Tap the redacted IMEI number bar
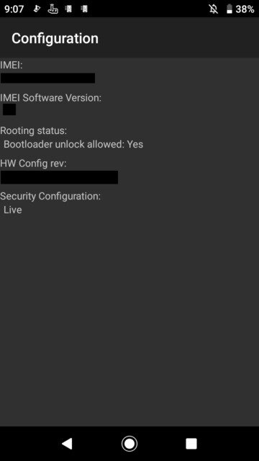Viewport: 259px width, 461px height. [x=47, y=79]
